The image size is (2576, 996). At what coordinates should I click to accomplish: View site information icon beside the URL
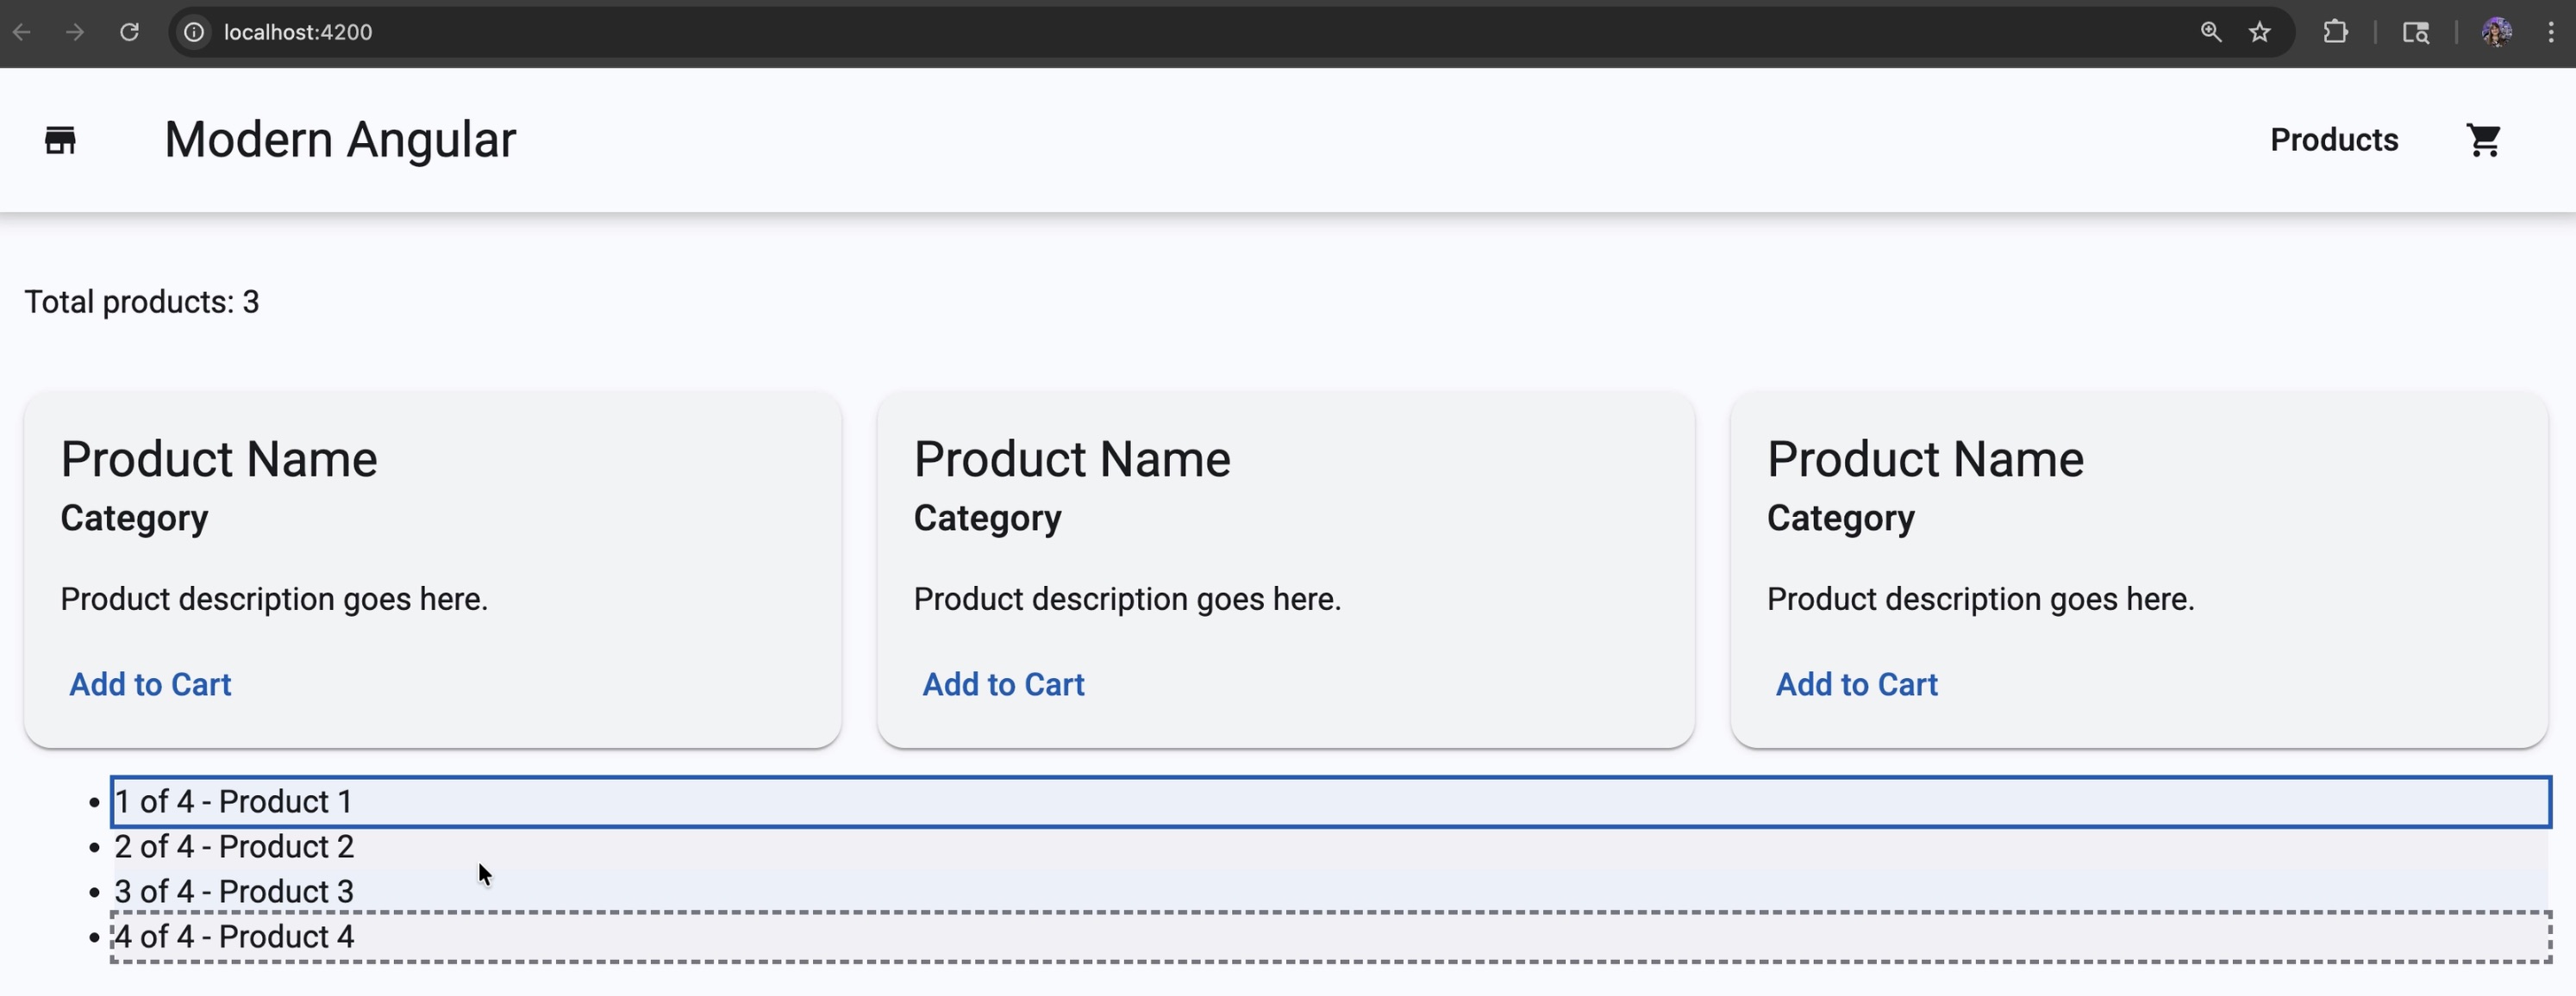pyautogui.click(x=194, y=32)
